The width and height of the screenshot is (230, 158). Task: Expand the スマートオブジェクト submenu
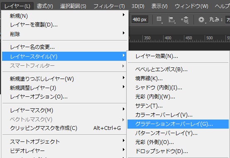tap(64, 141)
